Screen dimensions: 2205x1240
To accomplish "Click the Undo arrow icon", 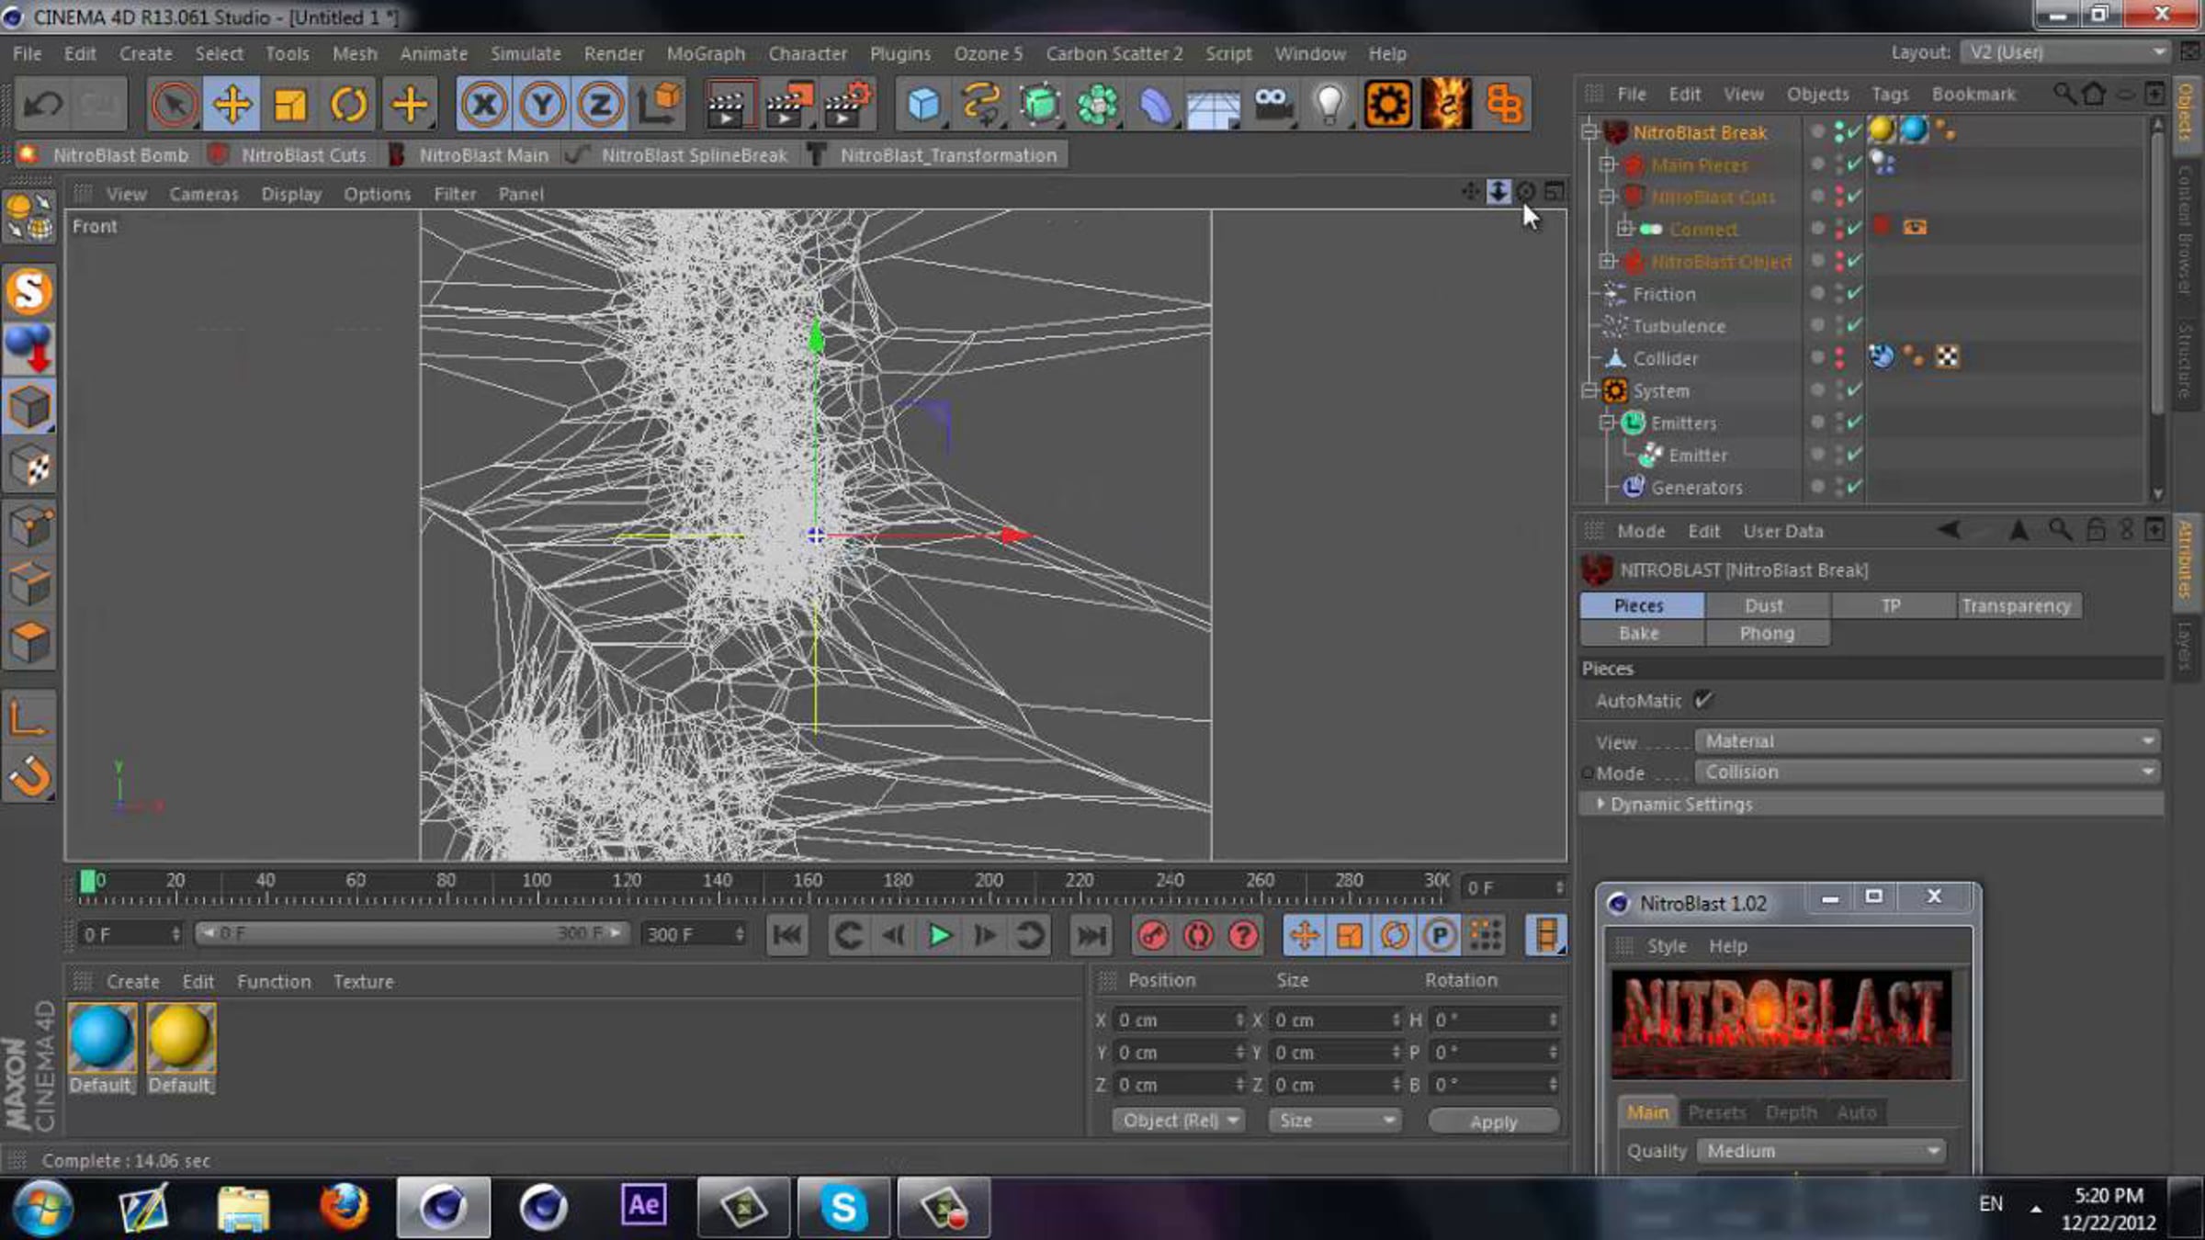I will (42, 104).
